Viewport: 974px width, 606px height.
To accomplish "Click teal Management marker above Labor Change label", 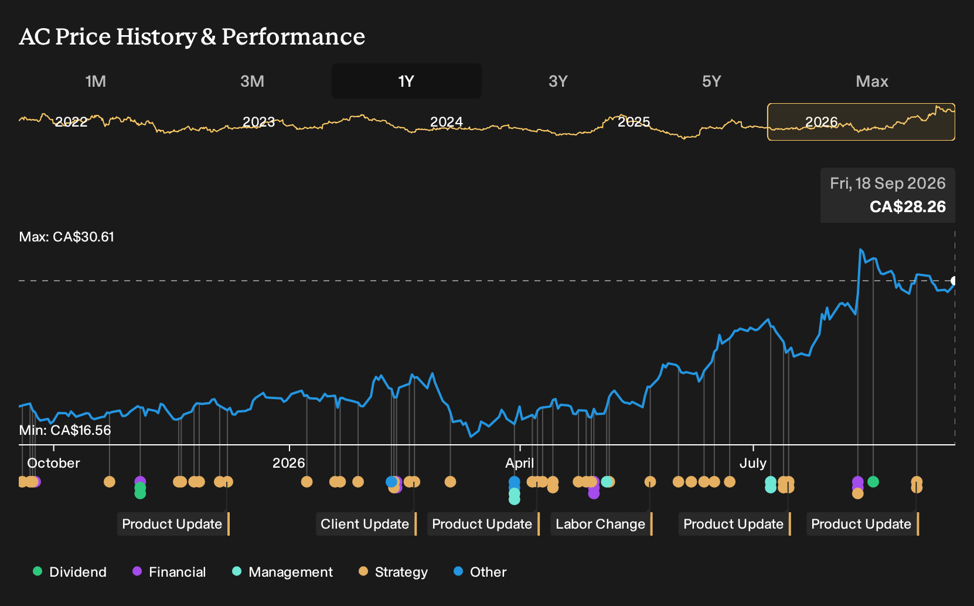I will click(607, 482).
